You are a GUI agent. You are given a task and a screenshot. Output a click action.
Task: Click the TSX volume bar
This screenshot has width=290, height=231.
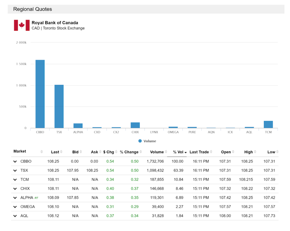click(x=59, y=106)
